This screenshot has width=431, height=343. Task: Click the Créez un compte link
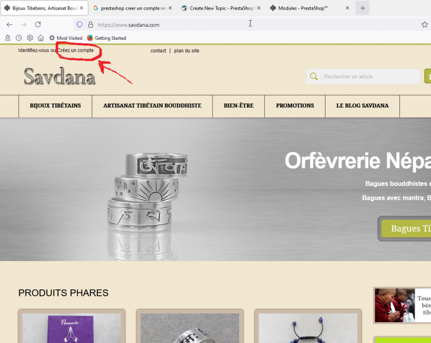[75, 50]
